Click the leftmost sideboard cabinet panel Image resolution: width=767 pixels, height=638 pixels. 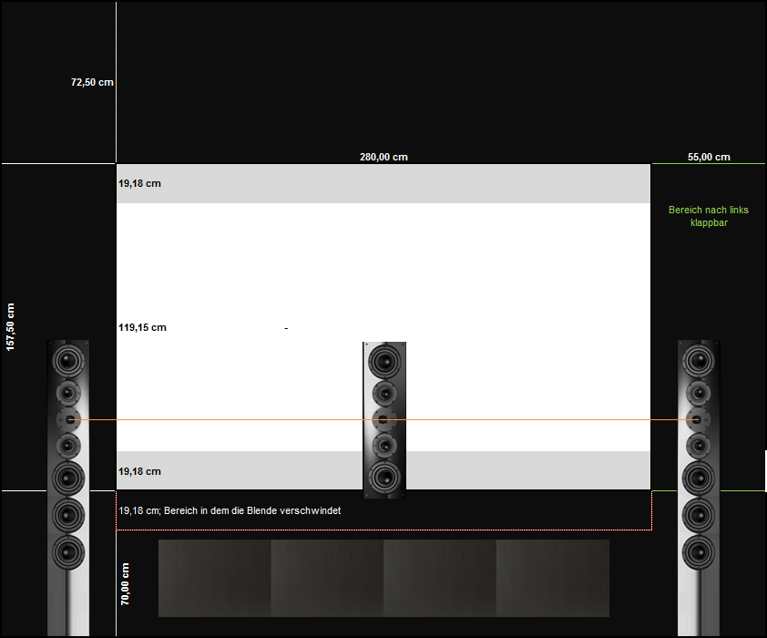pyautogui.click(x=214, y=578)
